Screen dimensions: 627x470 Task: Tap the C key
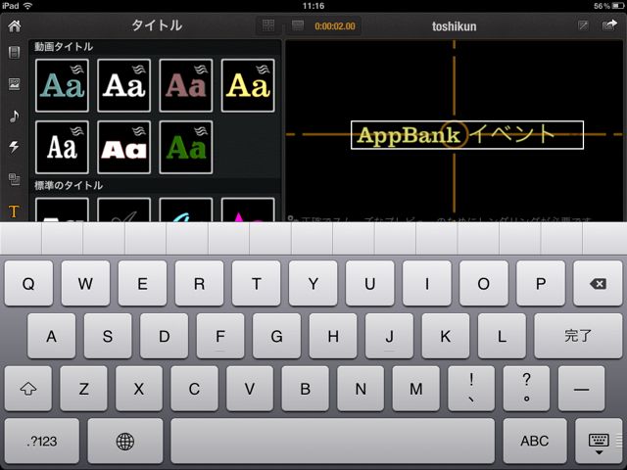(x=194, y=389)
